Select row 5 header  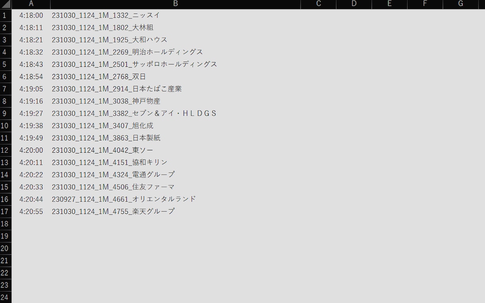click(6, 64)
